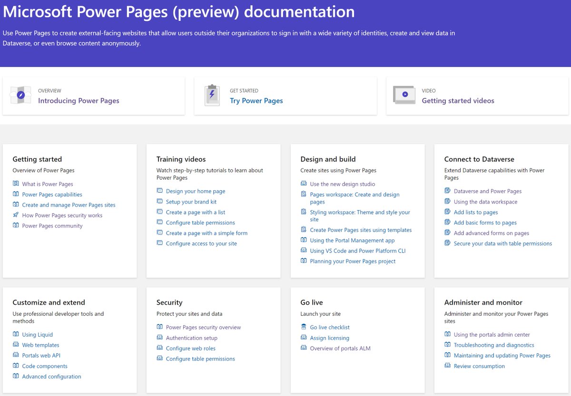Click the video icon beside Getting started videos
The height and width of the screenshot is (396, 571).
tap(404, 95)
